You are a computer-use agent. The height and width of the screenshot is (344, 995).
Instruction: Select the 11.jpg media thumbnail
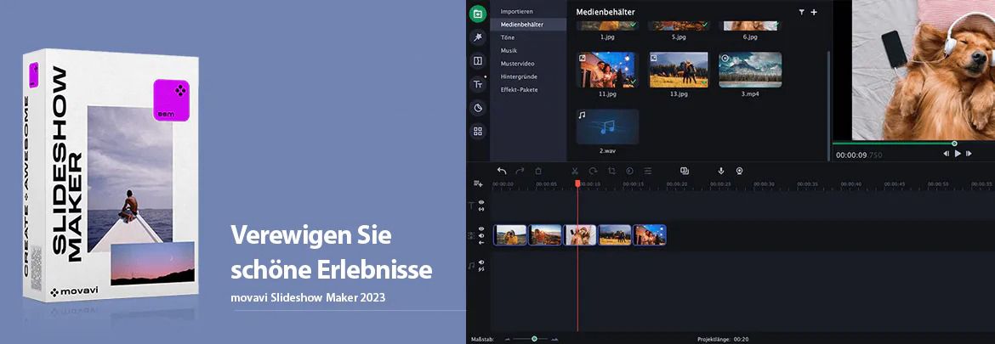point(607,70)
